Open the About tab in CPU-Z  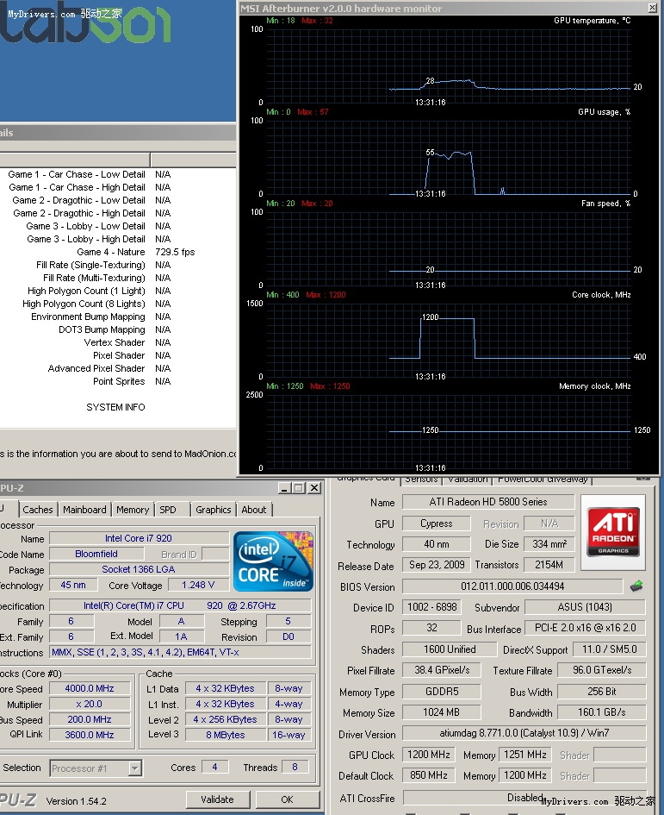[254, 510]
